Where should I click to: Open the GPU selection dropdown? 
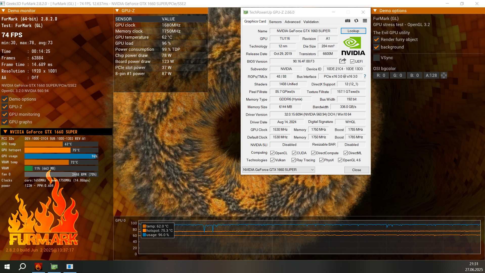point(278,170)
